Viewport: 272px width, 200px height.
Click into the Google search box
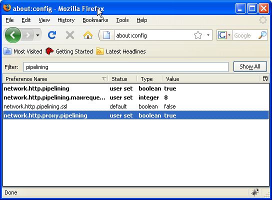(x=245, y=35)
